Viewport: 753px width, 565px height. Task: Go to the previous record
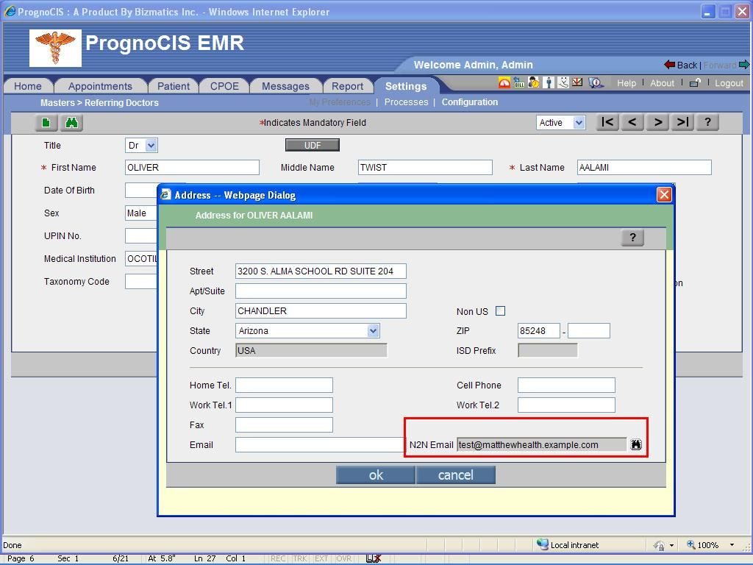(632, 123)
